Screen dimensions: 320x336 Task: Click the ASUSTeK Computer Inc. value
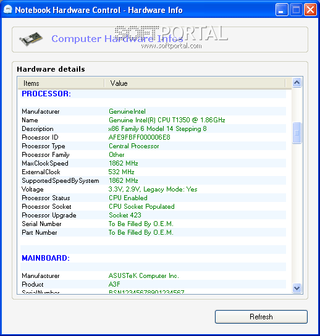[144, 275]
